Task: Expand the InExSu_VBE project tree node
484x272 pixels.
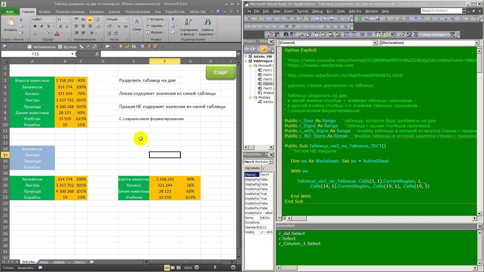Action: click(x=246, y=56)
